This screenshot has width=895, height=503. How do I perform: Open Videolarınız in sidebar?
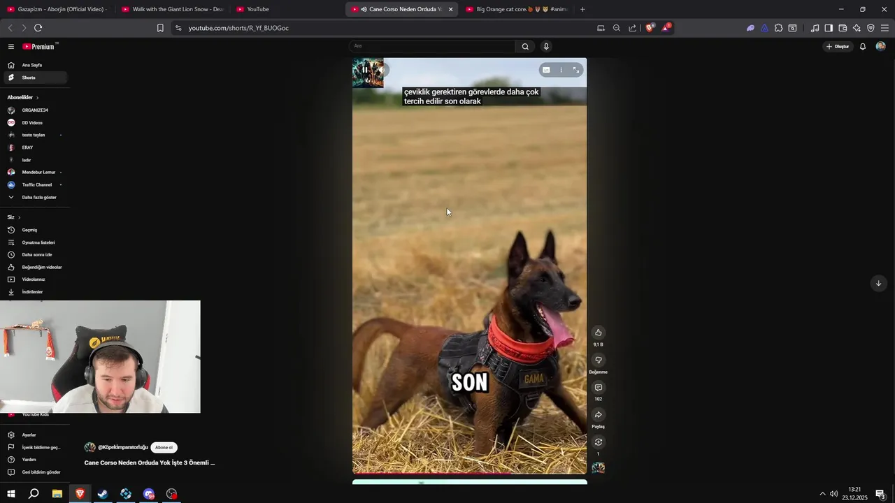pyautogui.click(x=36, y=279)
